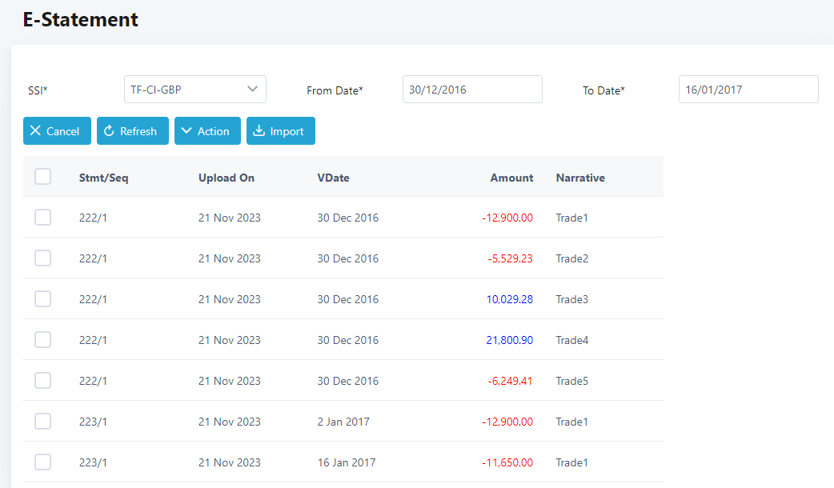Open the SSI dropdown showing TF-CI-GBP
The height and width of the screenshot is (488, 834).
[194, 90]
